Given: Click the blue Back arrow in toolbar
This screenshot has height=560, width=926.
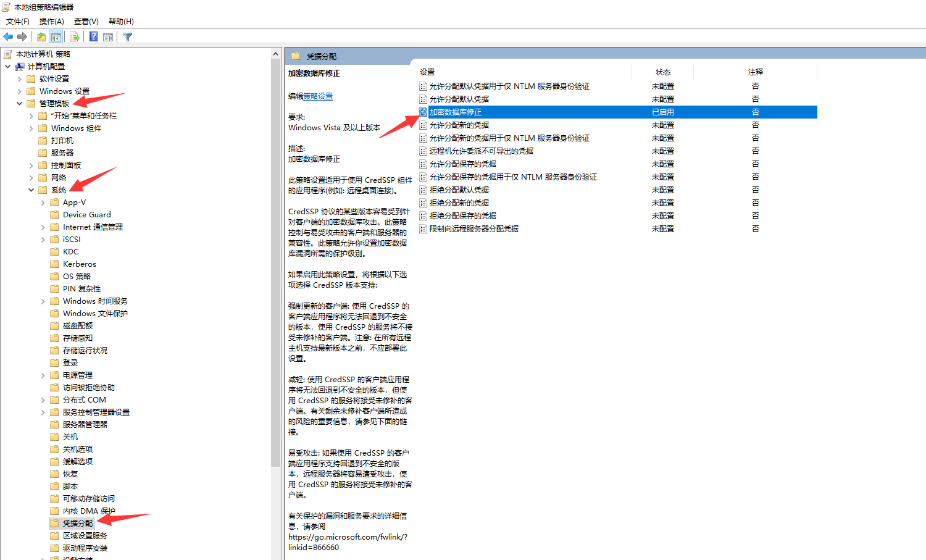Looking at the screenshot, I should click(x=8, y=37).
